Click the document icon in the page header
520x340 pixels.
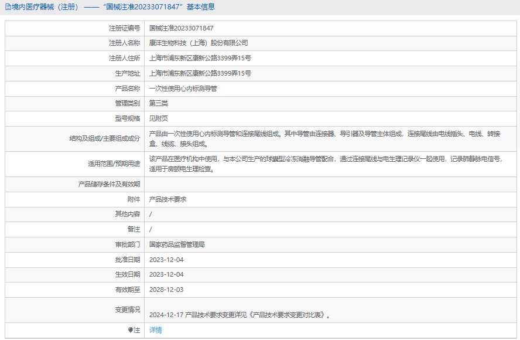tap(8, 7)
